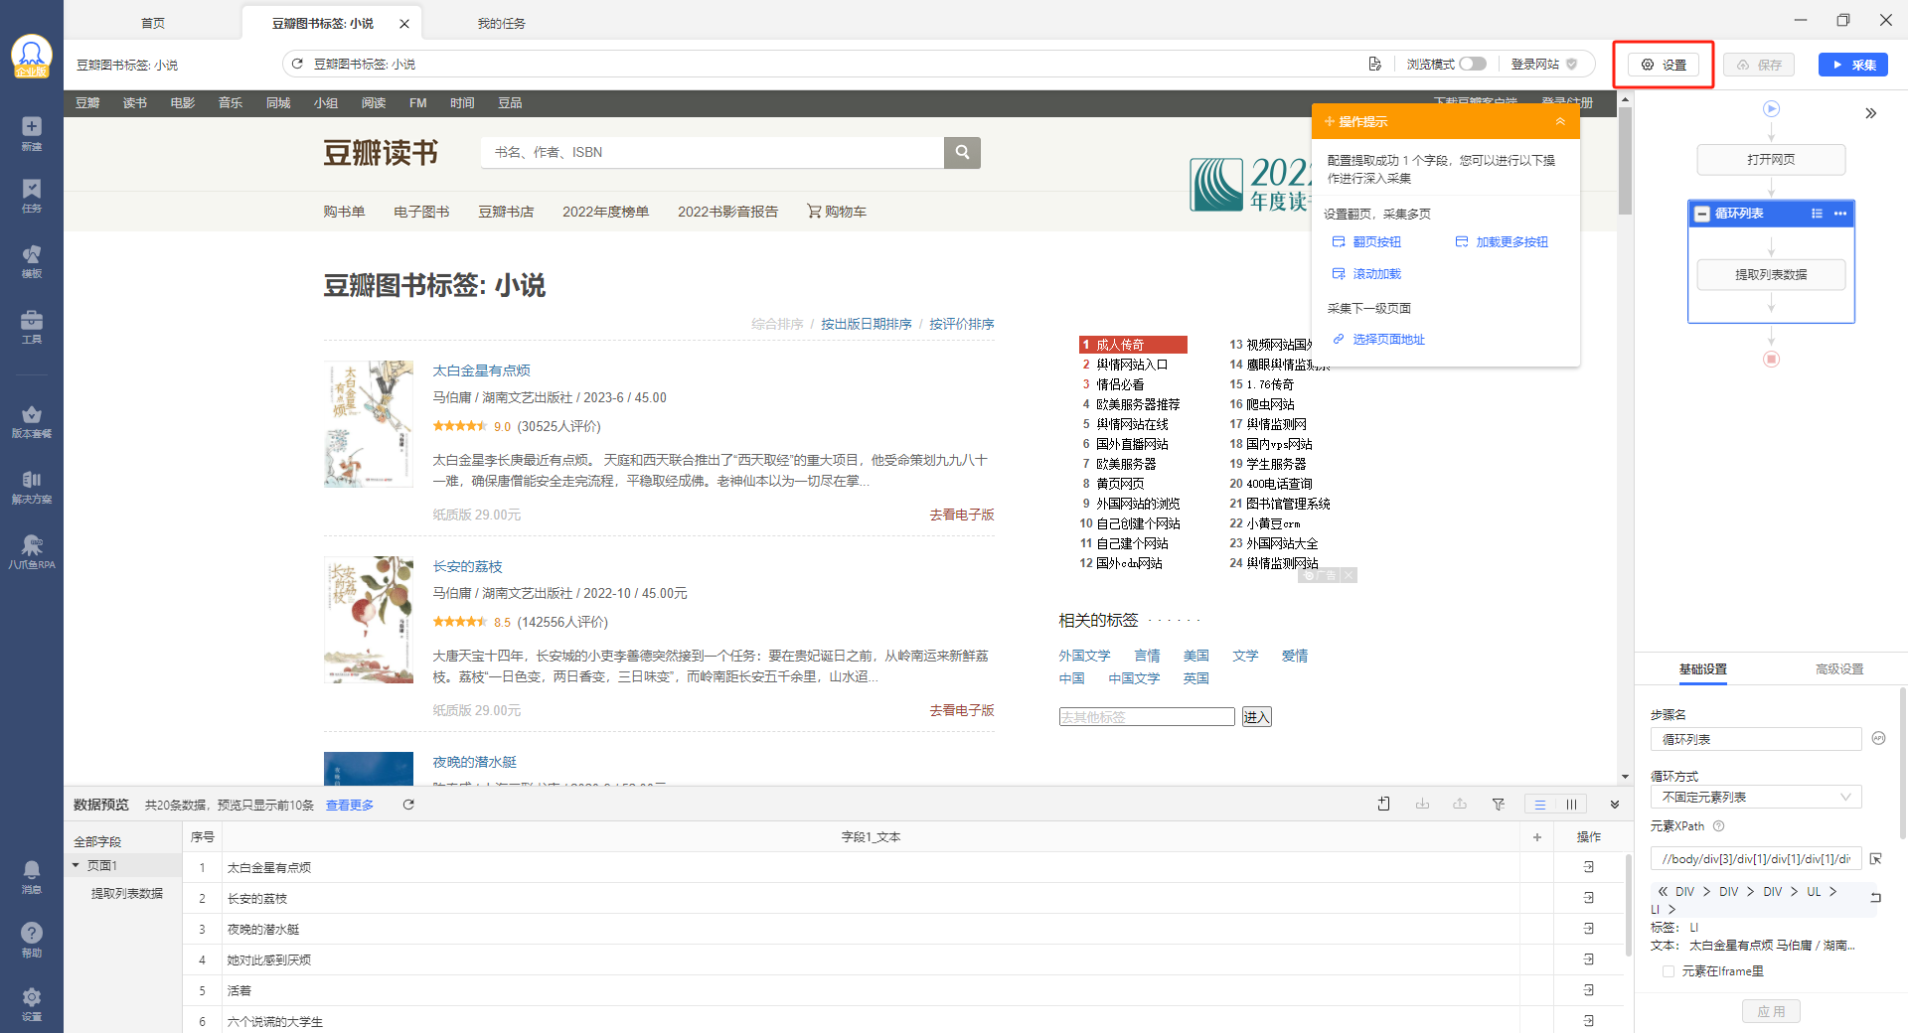Refresh the data preview
Image resolution: width=1908 pixels, height=1033 pixels.
[408, 805]
